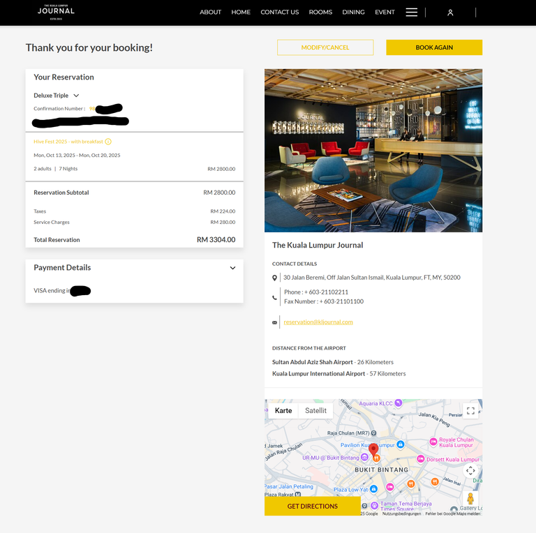The image size is (536, 533).
Task: Click info icon beside Hive Fest rate
Action: point(108,142)
